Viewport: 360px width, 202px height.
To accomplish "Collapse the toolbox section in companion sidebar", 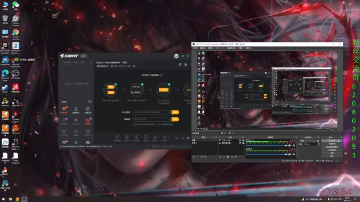I will point(90,102).
